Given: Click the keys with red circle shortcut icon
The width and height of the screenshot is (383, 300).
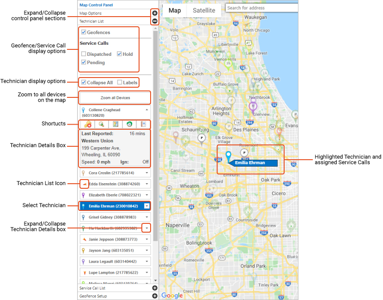Looking at the screenshot, I should [x=88, y=124].
